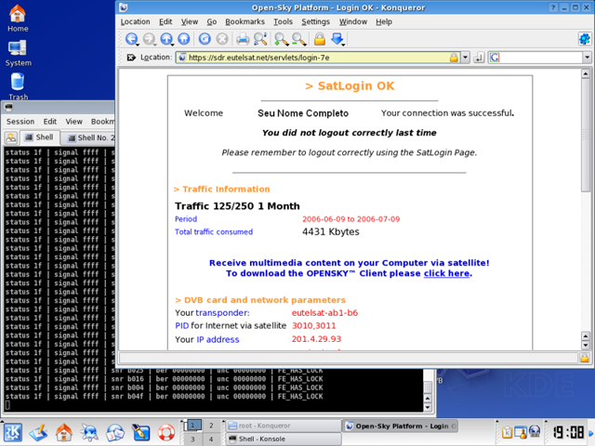Open the View menu in Konsole
The image size is (595, 446).
coord(73,122)
